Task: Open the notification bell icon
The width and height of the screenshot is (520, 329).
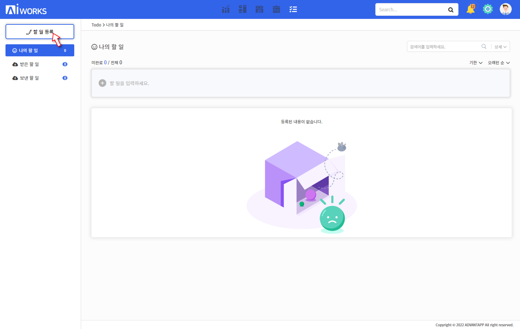Action: (471, 9)
